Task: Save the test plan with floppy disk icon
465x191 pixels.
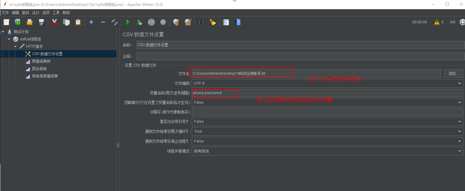Action: tap(41, 22)
